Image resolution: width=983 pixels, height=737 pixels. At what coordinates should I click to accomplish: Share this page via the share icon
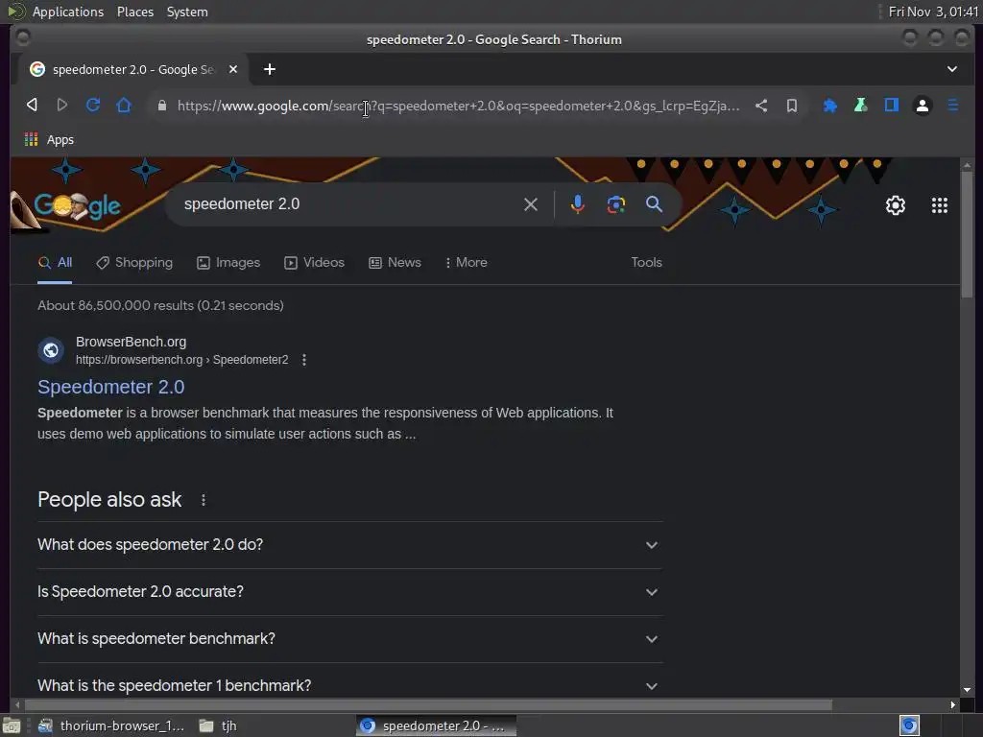(x=761, y=106)
